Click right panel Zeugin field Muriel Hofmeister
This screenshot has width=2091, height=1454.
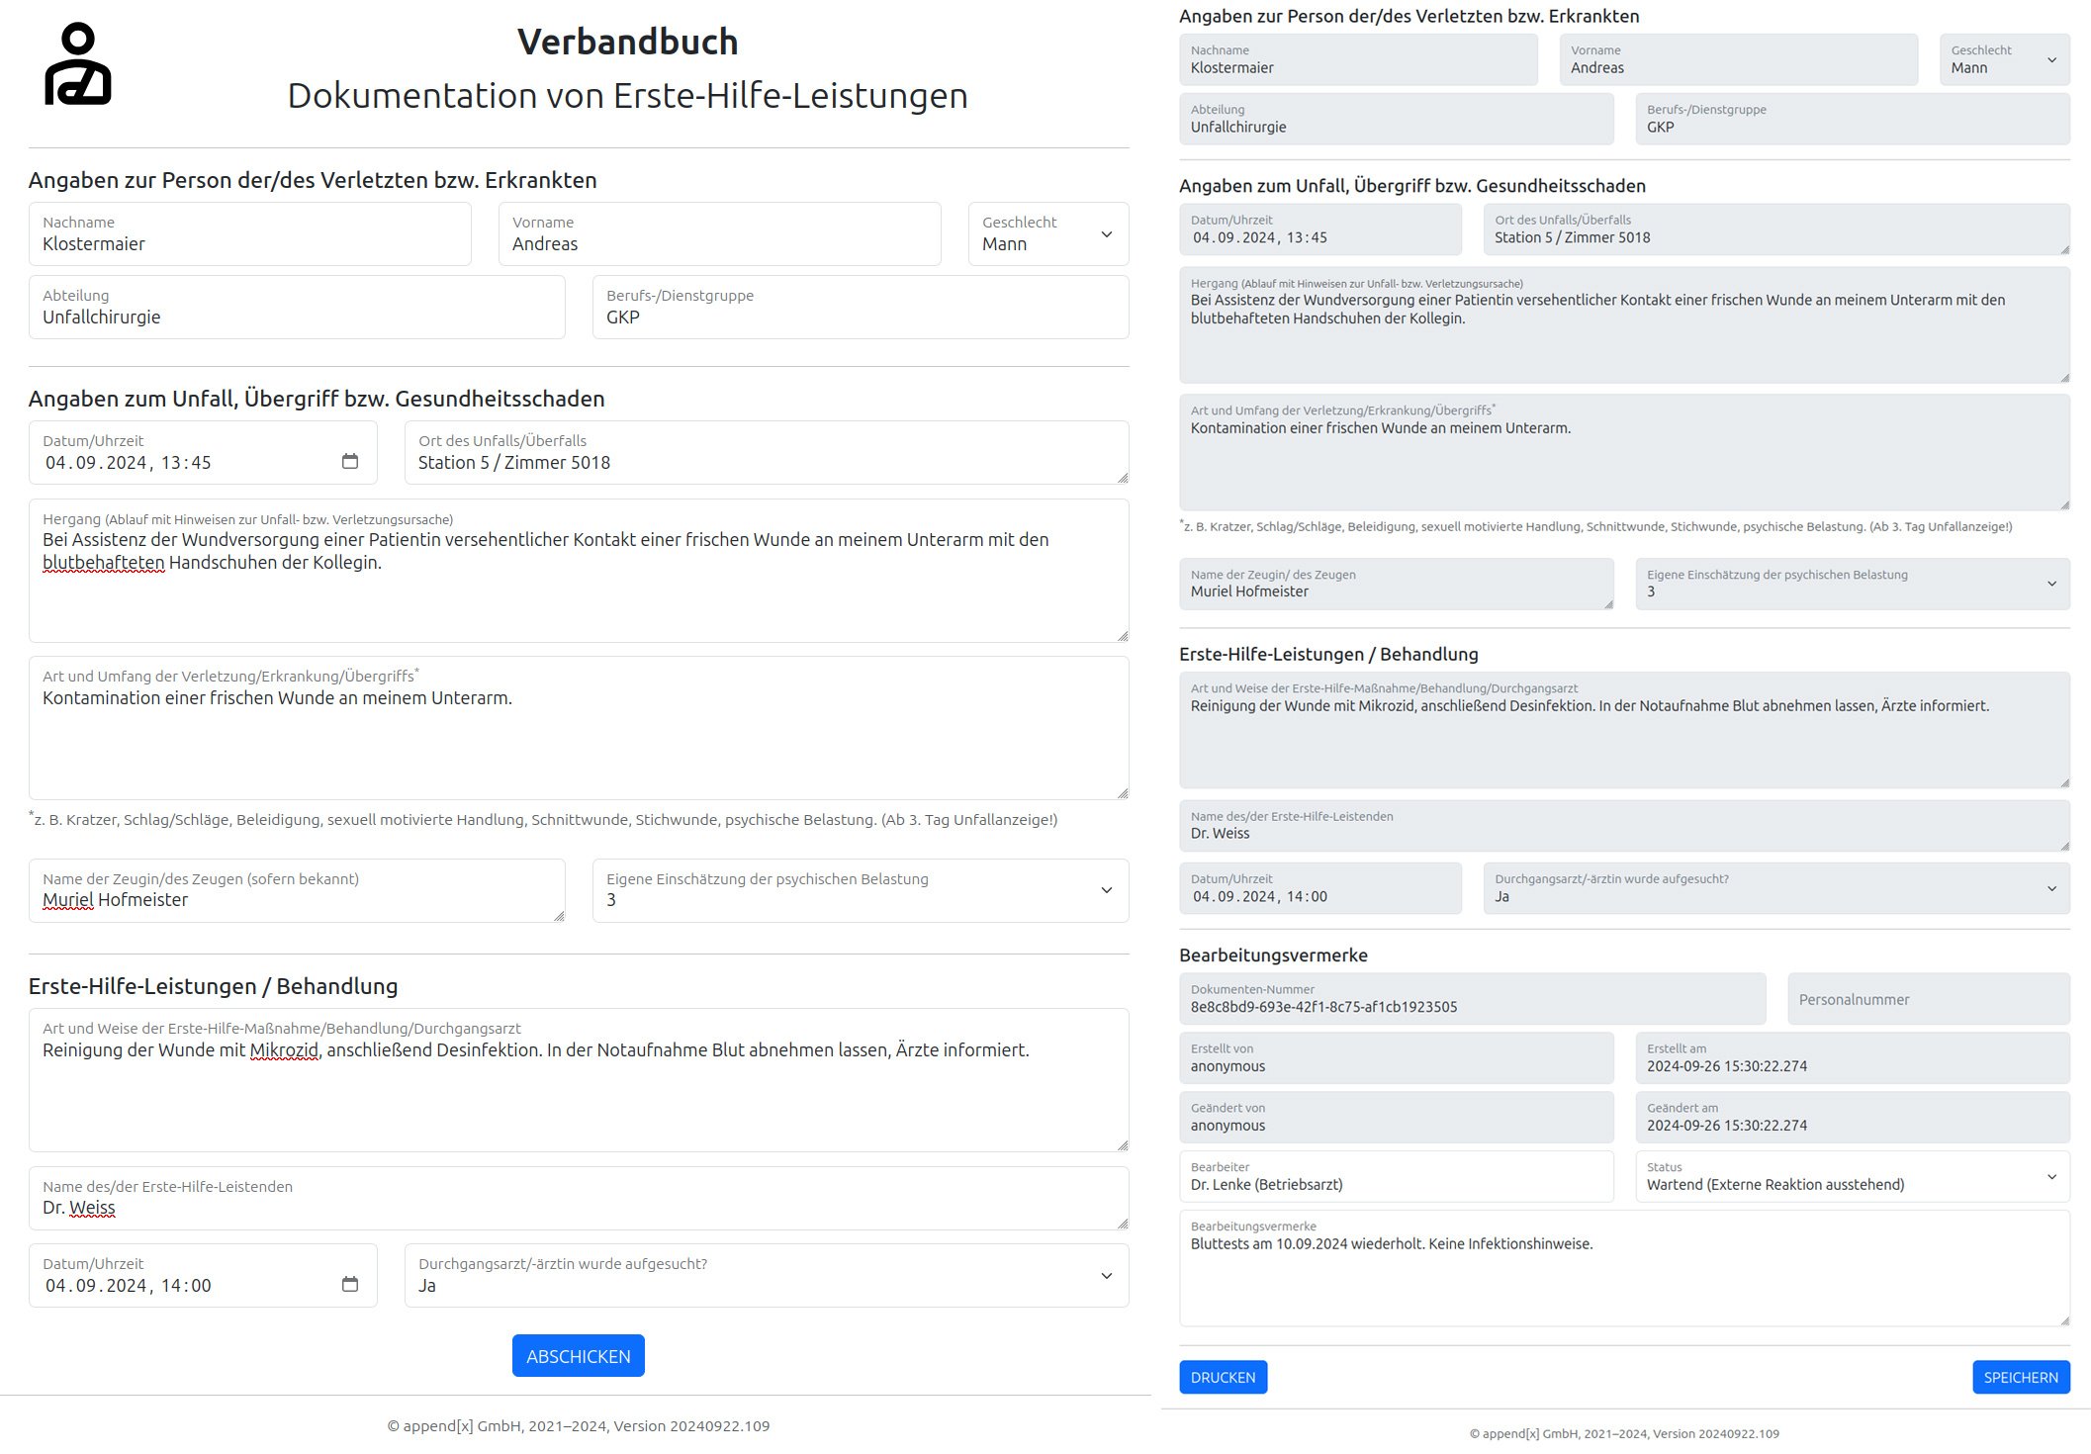[x=1397, y=584]
